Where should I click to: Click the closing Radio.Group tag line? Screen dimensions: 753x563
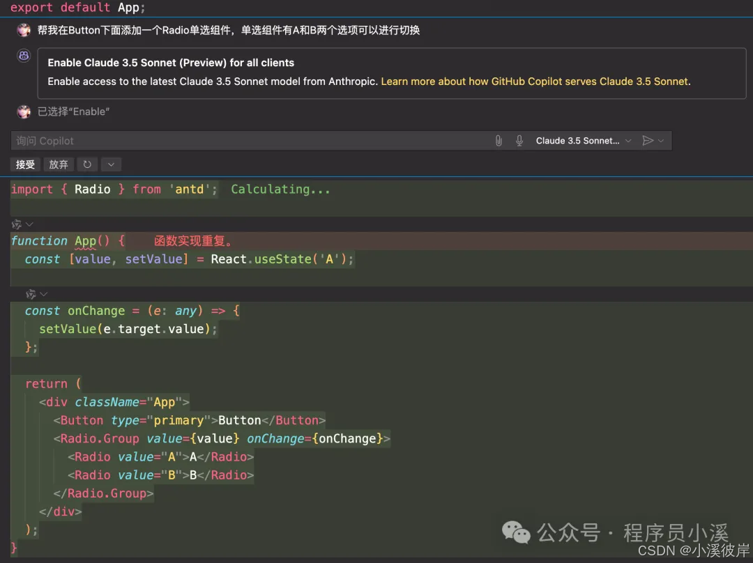click(104, 493)
